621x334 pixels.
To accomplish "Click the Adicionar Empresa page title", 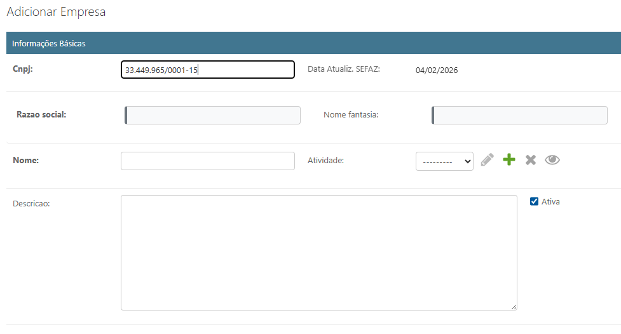I will 56,12.
